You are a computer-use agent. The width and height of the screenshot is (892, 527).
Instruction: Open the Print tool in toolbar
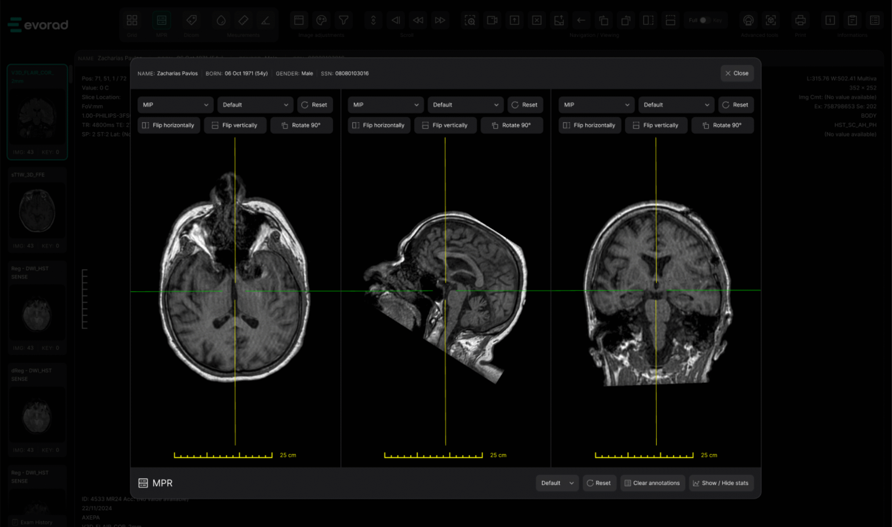[800, 21]
